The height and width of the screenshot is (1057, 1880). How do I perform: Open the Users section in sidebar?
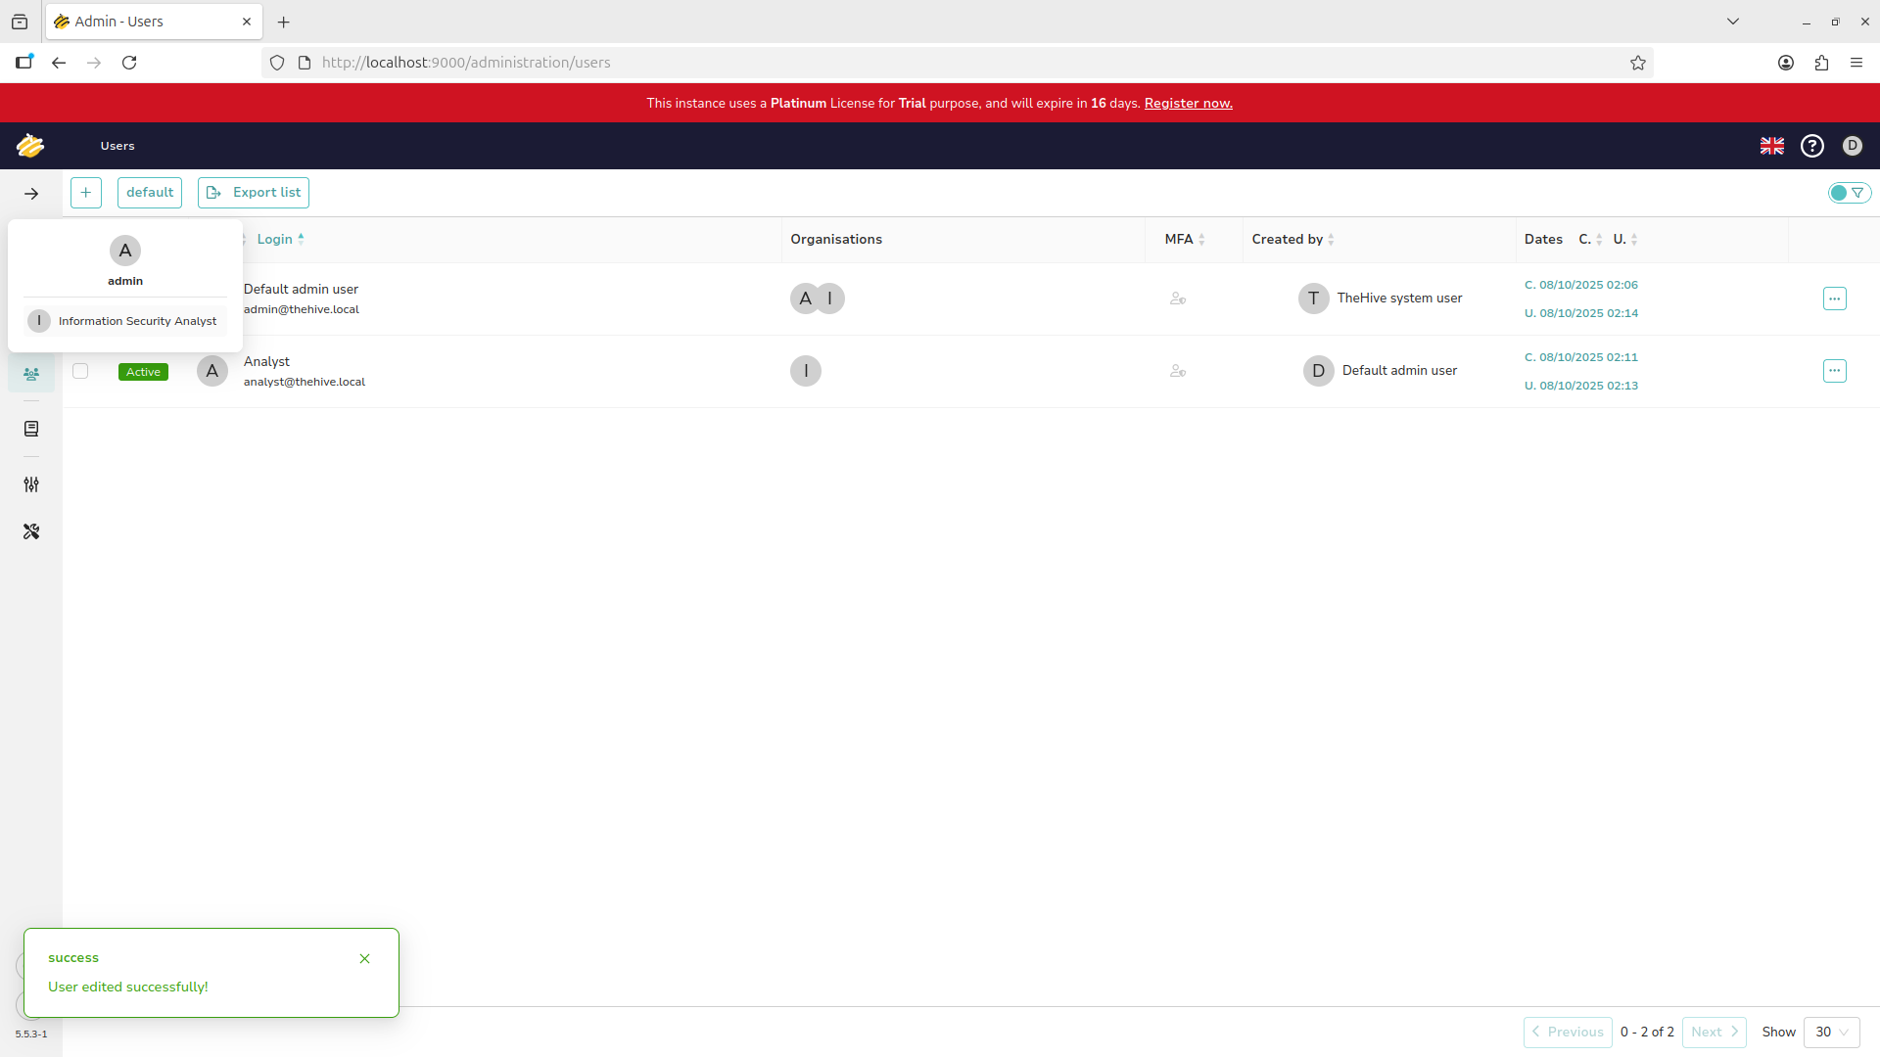[31, 374]
